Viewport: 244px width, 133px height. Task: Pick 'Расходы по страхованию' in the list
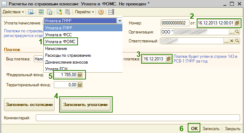tap(83, 55)
